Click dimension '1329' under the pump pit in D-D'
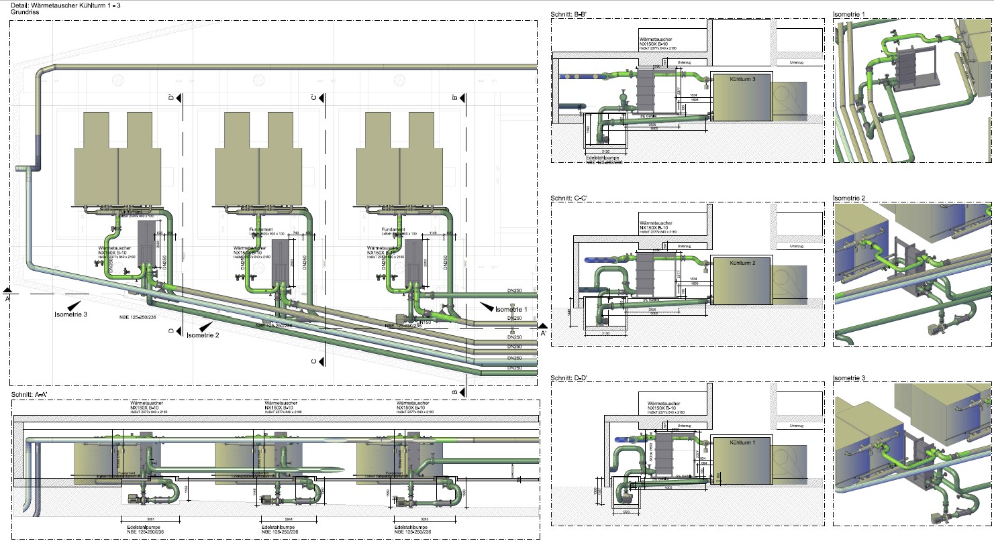Viewport: 994px width, 543px height. 626,511
